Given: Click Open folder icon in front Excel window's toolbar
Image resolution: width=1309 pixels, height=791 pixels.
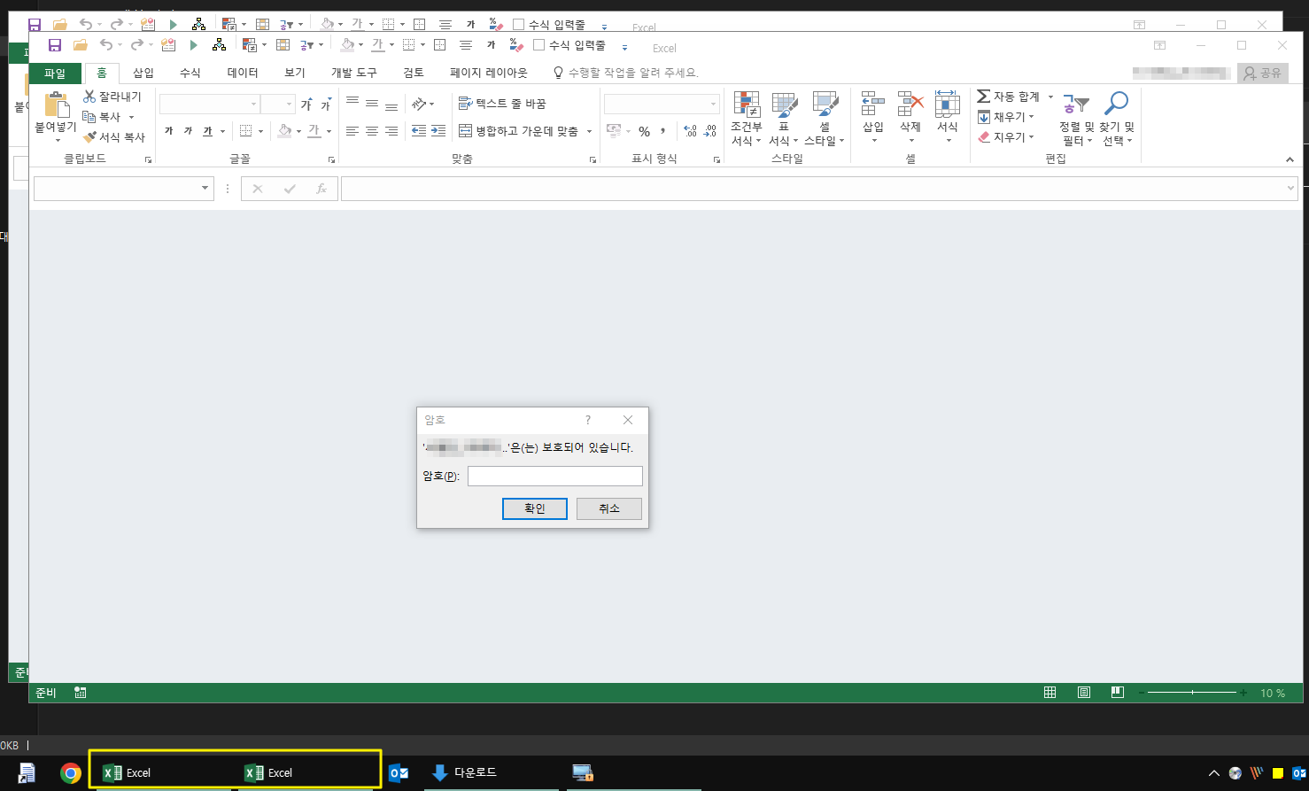Looking at the screenshot, I should pyautogui.click(x=81, y=45).
